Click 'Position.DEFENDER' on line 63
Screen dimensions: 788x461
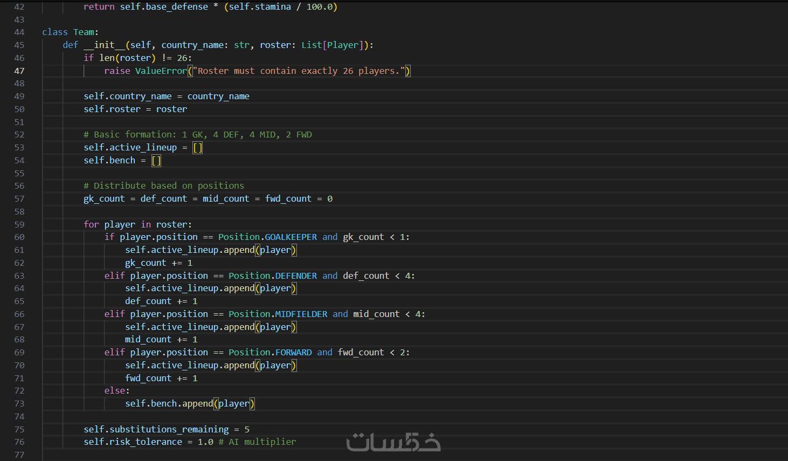pos(273,276)
